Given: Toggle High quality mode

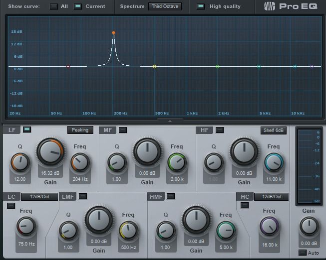Looking at the screenshot, I should (x=201, y=6).
